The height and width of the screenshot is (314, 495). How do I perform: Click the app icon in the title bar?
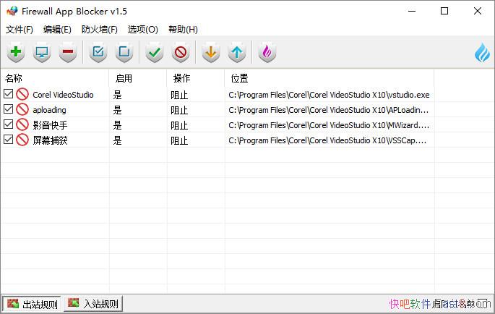(12, 11)
